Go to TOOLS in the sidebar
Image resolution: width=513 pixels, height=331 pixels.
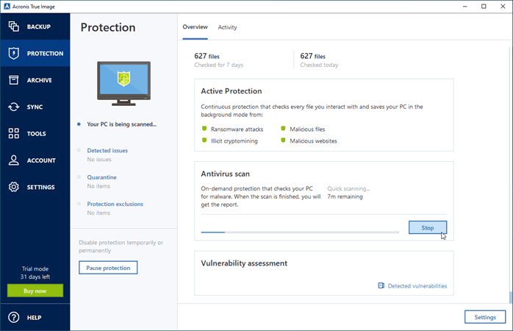click(x=35, y=133)
